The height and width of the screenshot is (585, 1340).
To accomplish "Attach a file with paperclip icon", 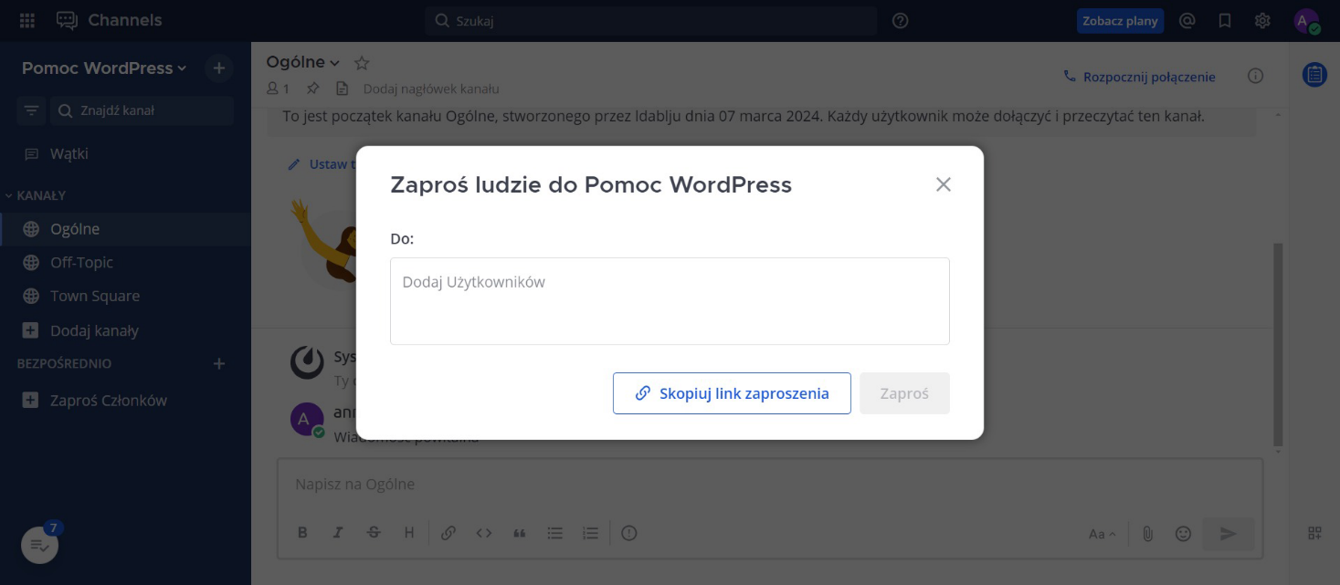I will (x=1148, y=534).
